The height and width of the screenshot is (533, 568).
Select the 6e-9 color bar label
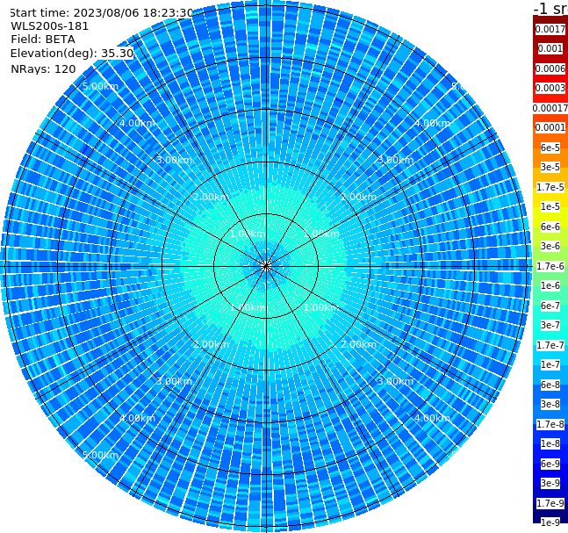(x=550, y=464)
